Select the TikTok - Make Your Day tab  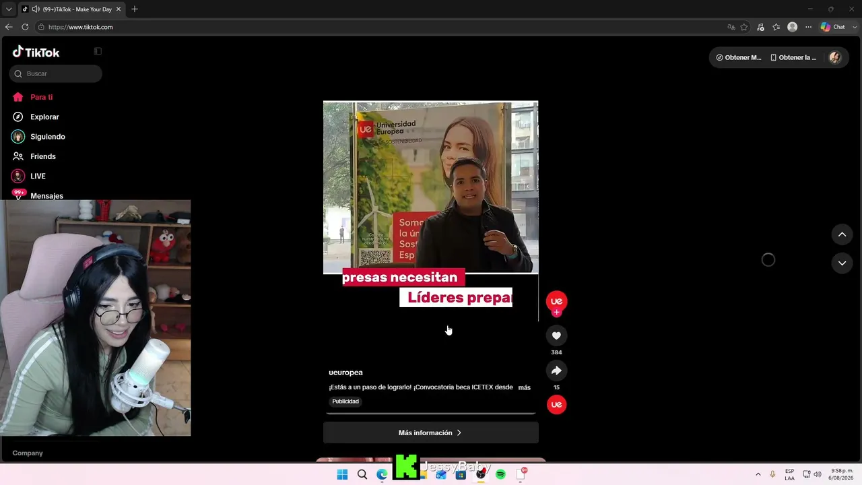(x=71, y=9)
